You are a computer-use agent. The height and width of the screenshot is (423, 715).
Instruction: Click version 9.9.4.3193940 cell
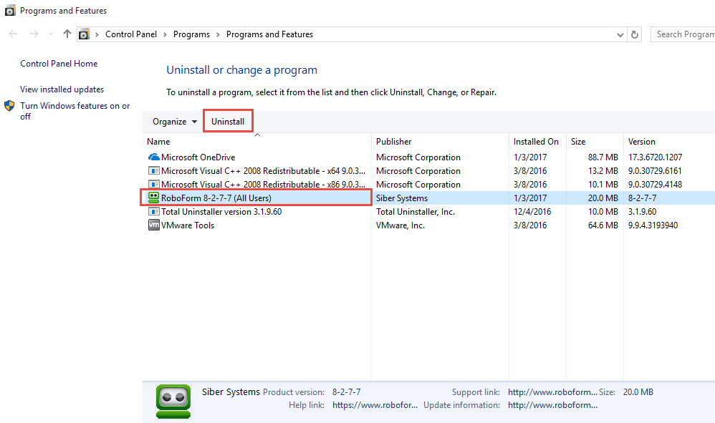point(653,225)
